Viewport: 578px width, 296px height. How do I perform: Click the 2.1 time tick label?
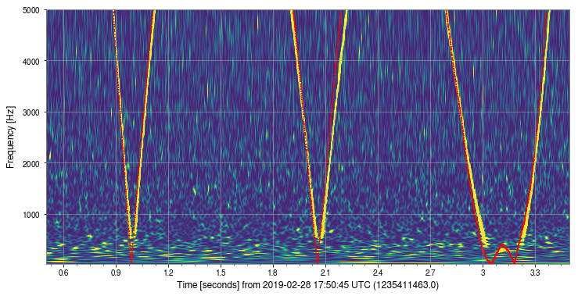point(325,273)
